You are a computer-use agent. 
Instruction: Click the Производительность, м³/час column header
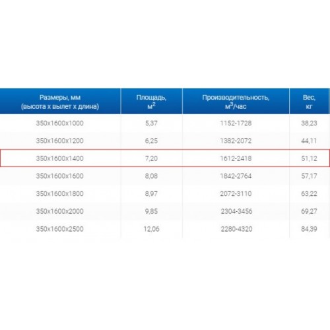(x=236, y=102)
